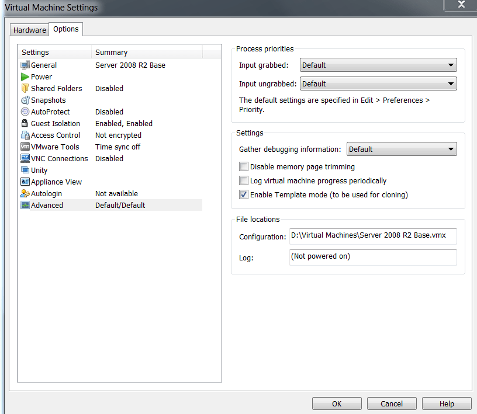Toggle Log virtual machine progress periodically
Screen dimensions: 477x414
pos(244,180)
